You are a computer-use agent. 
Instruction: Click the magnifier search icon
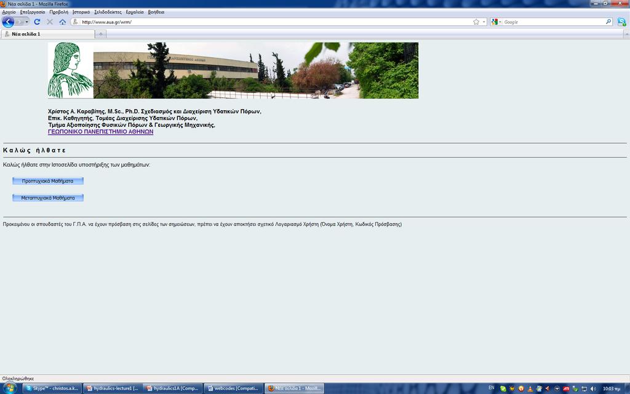608,22
